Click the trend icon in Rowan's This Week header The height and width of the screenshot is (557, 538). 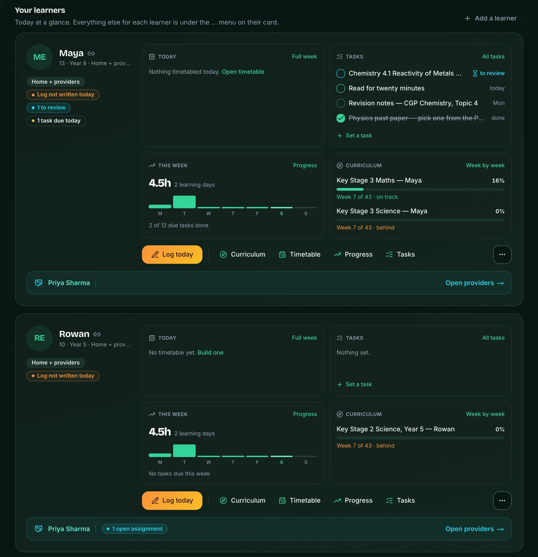[152, 414]
